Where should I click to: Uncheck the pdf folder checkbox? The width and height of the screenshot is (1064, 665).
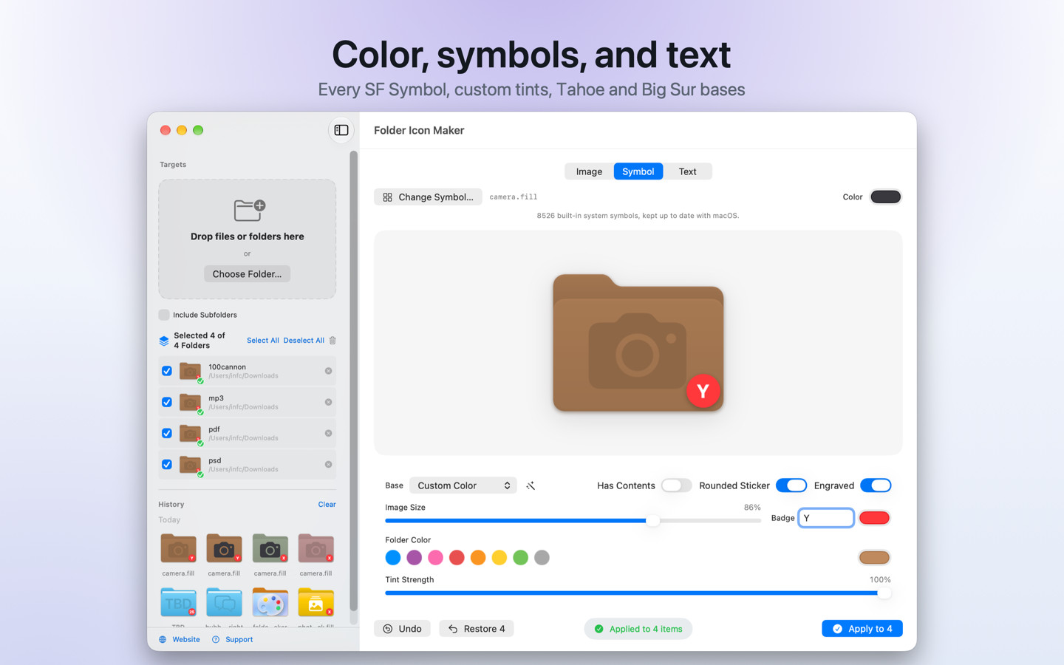167,433
